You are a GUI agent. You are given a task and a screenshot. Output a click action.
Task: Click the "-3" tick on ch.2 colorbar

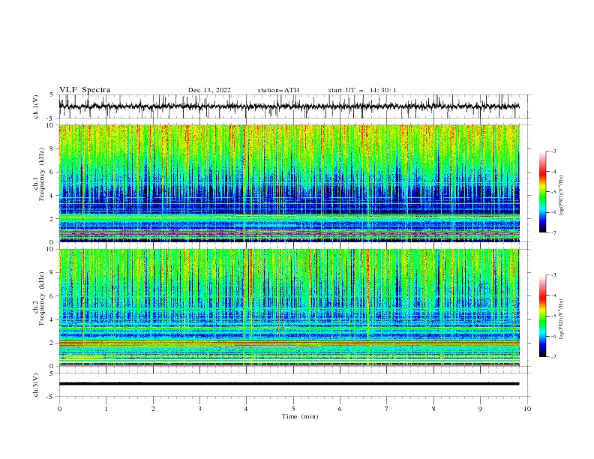[x=553, y=275]
